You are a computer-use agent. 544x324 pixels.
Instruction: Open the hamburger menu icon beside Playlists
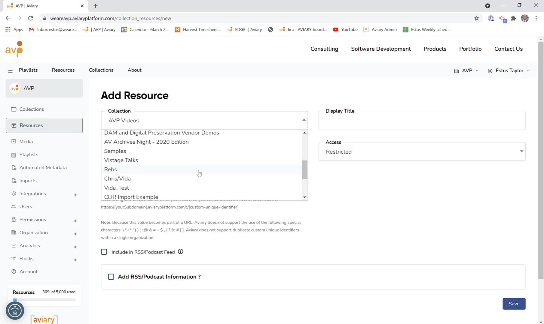point(10,70)
